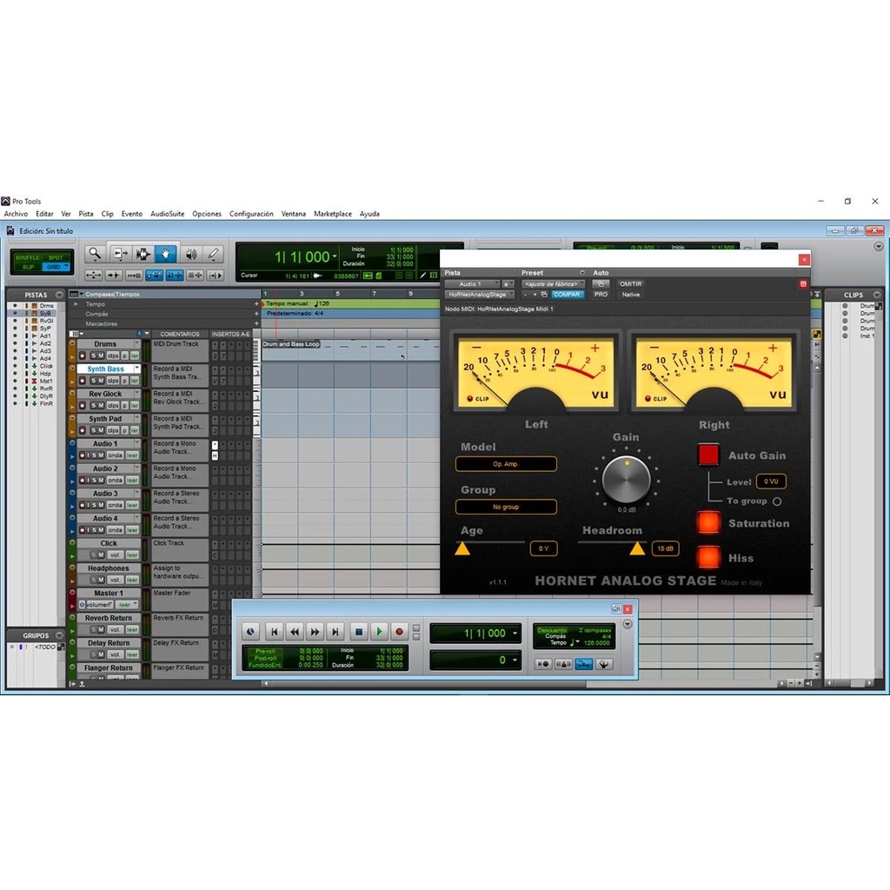890x890 pixels.
Task: Click the preset library icon next to COMPAR
Action: [x=544, y=295]
